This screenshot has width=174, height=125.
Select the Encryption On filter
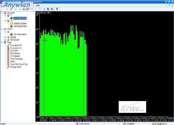16,48
